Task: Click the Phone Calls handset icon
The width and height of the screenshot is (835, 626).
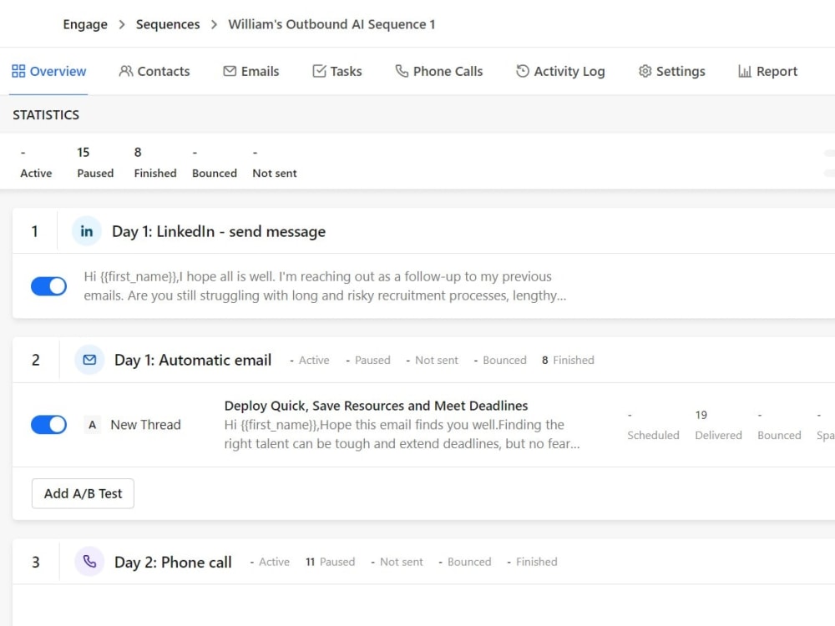Action: 402,71
